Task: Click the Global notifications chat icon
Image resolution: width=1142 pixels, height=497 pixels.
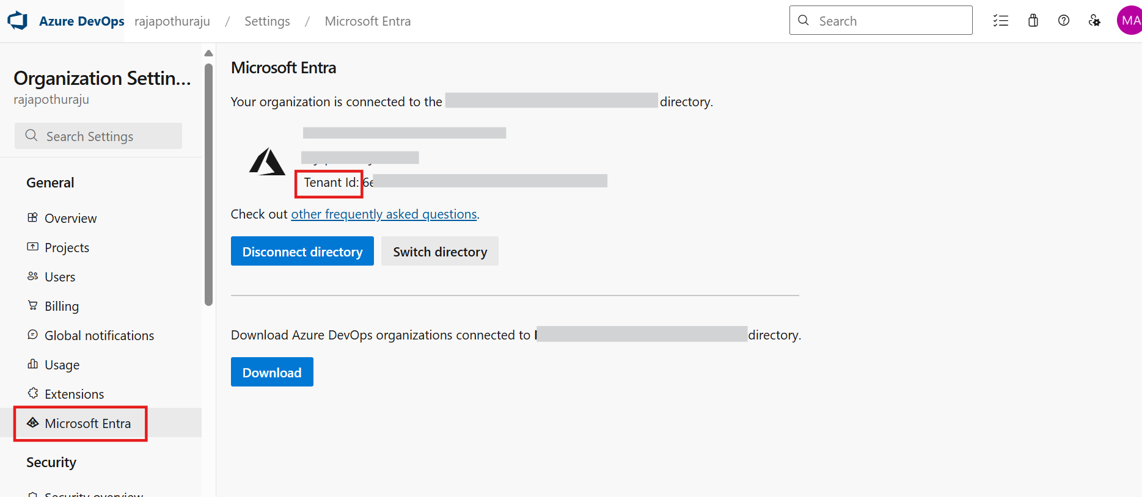Action: [33, 335]
